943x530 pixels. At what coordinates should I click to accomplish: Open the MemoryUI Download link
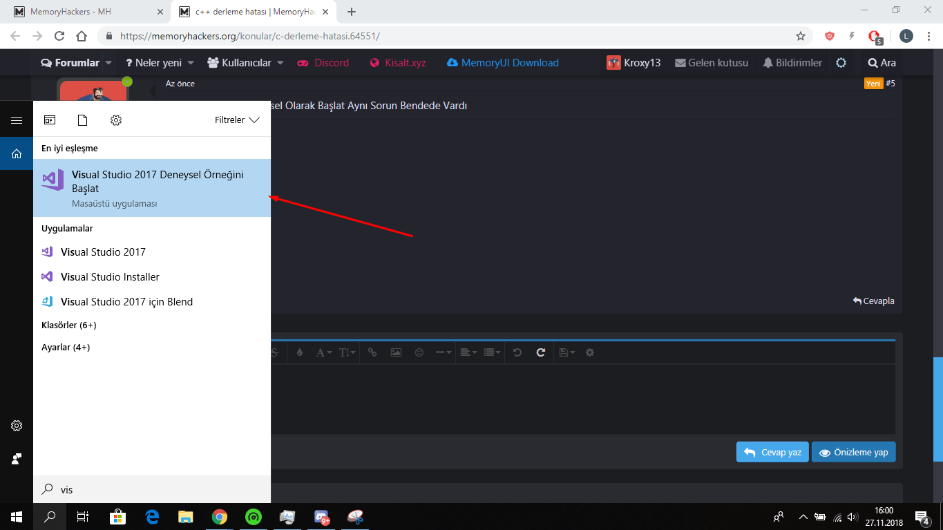click(503, 63)
